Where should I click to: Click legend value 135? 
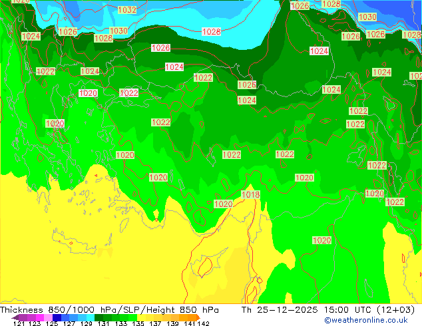coord(138,323)
